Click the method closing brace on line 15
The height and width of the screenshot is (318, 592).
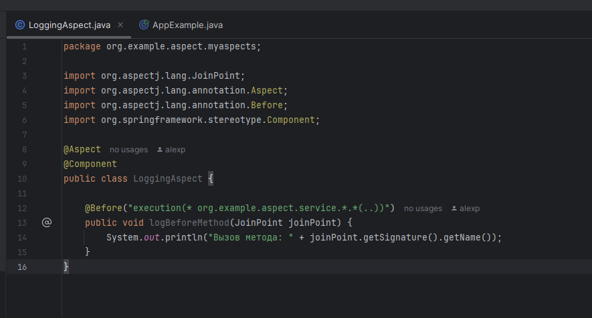87,252
